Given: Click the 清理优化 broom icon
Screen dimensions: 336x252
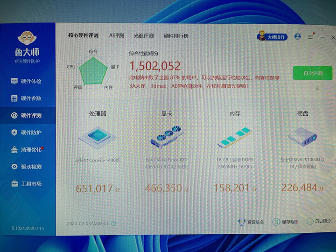Looking at the screenshot, I should pyautogui.click(x=14, y=150).
